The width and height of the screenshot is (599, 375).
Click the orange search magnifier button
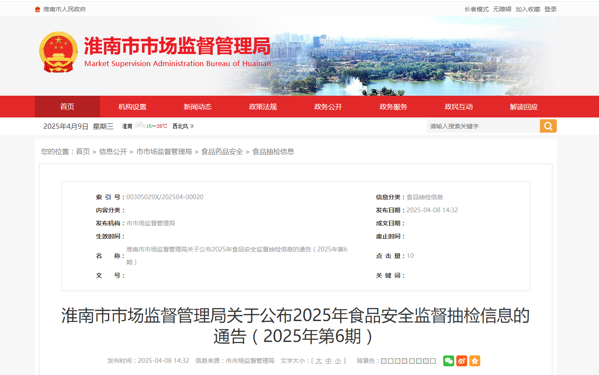click(548, 126)
